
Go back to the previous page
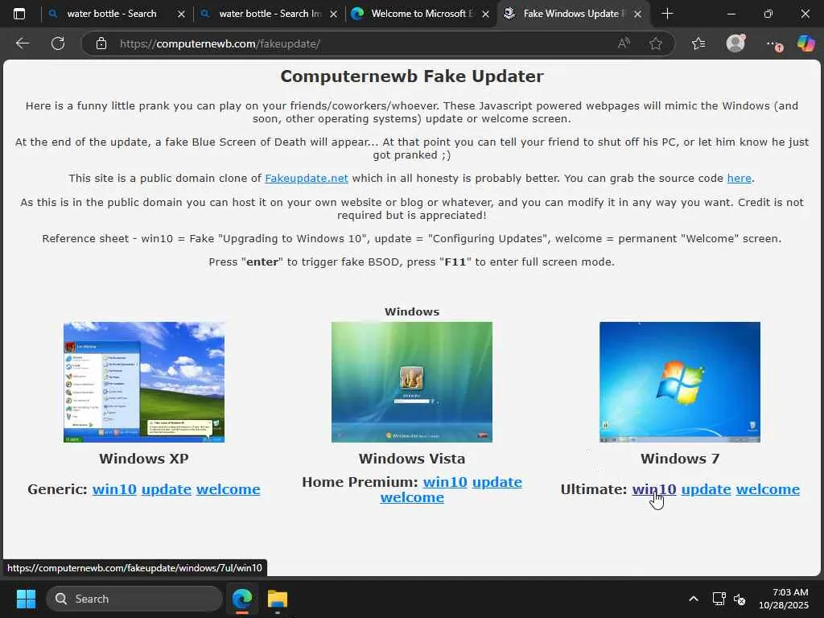pyautogui.click(x=23, y=43)
